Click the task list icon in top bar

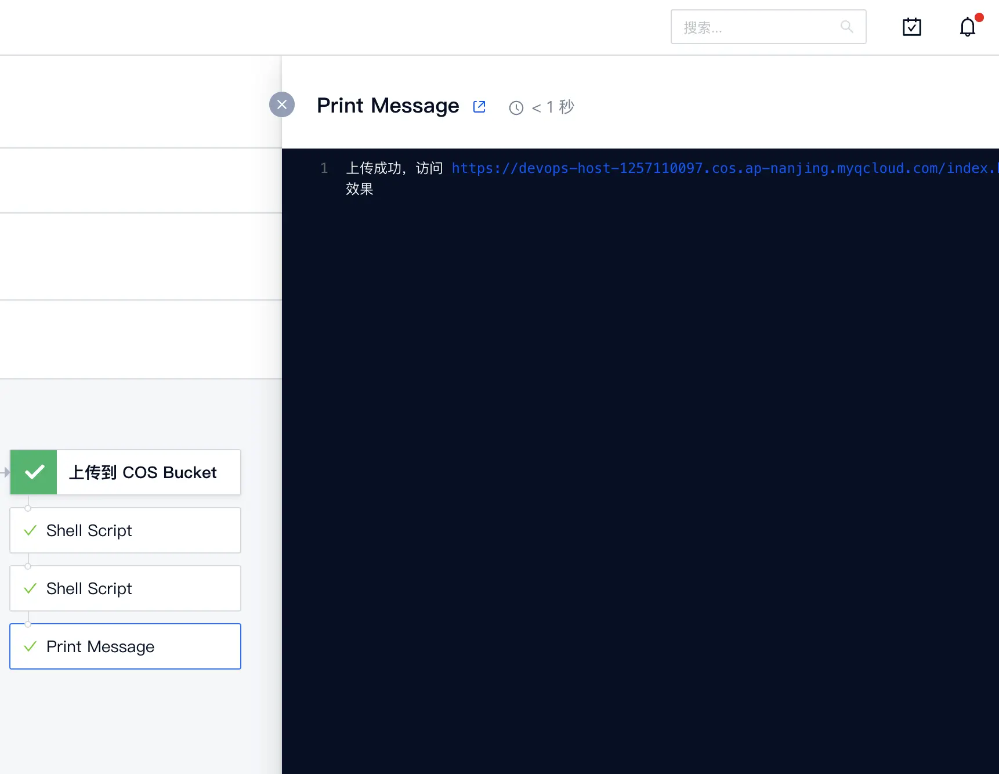click(x=911, y=27)
